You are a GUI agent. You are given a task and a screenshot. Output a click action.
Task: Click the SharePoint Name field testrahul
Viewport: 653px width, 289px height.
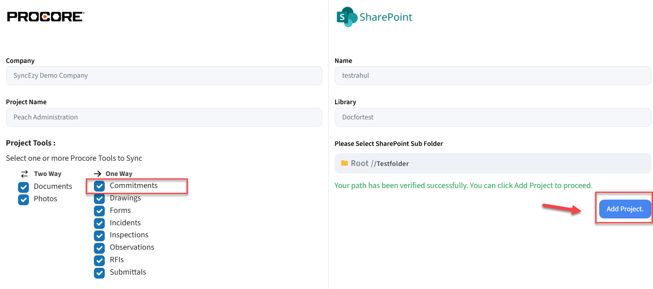pyautogui.click(x=492, y=75)
